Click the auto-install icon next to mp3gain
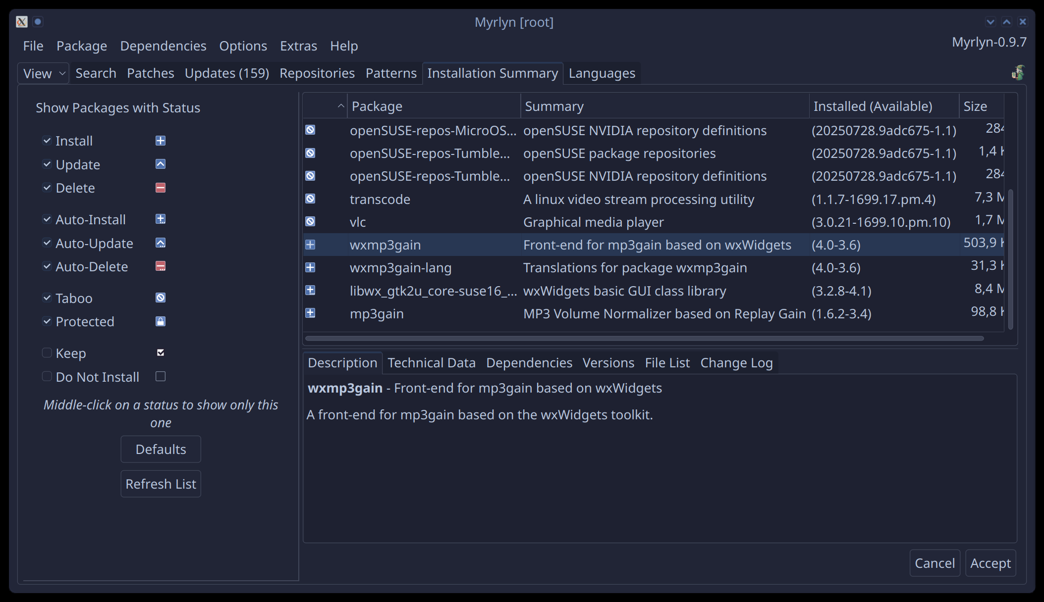The height and width of the screenshot is (602, 1044). (310, 313)
